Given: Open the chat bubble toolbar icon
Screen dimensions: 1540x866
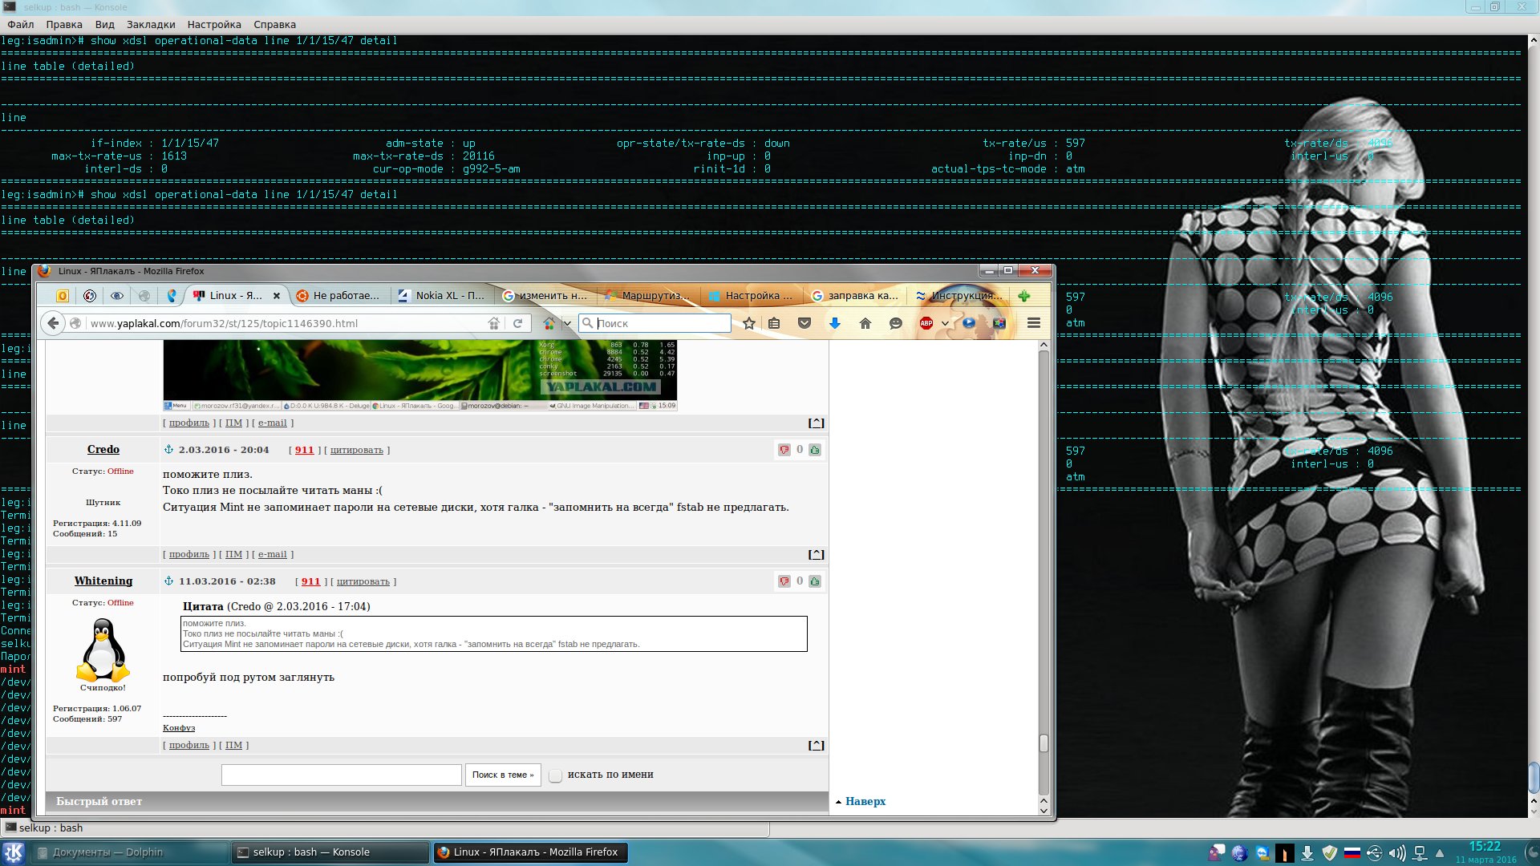Looking at the screenshot, I should point(896,323).
